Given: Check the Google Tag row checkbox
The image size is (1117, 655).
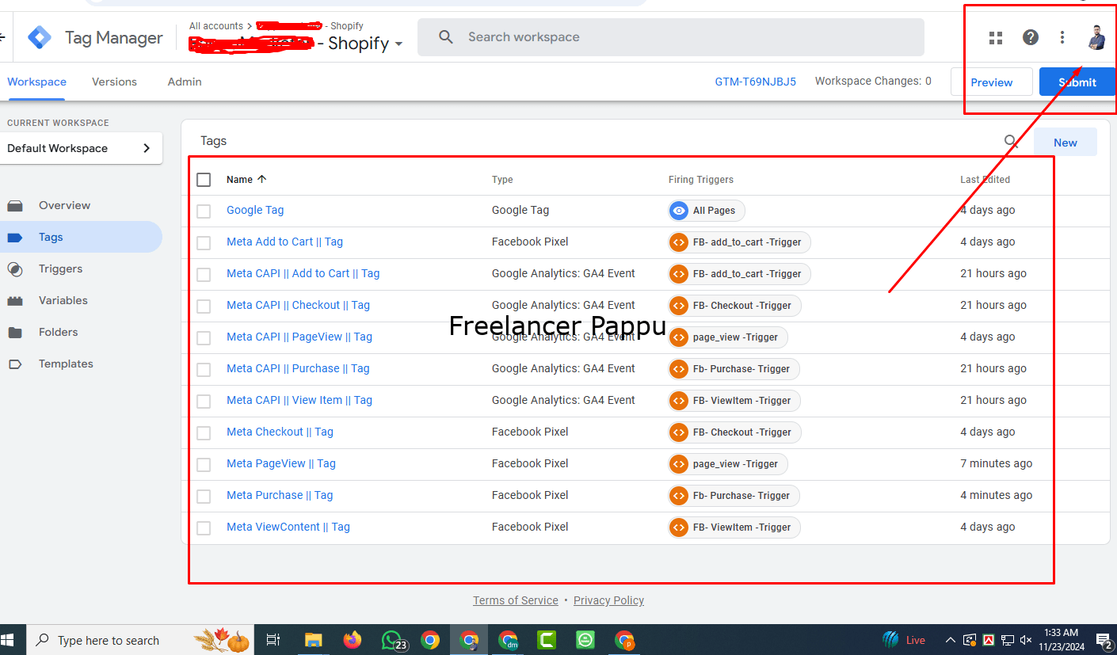Looking at the screenshot, I should tap(204, 211).
